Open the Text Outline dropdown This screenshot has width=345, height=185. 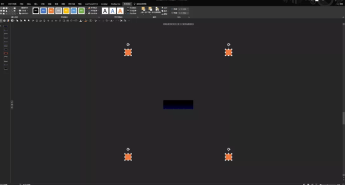pos(133,11)
